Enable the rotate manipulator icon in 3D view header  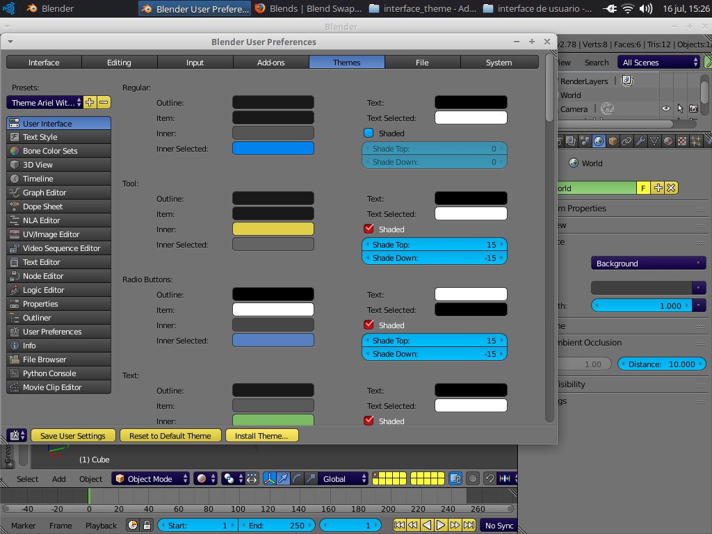(296, 478)
